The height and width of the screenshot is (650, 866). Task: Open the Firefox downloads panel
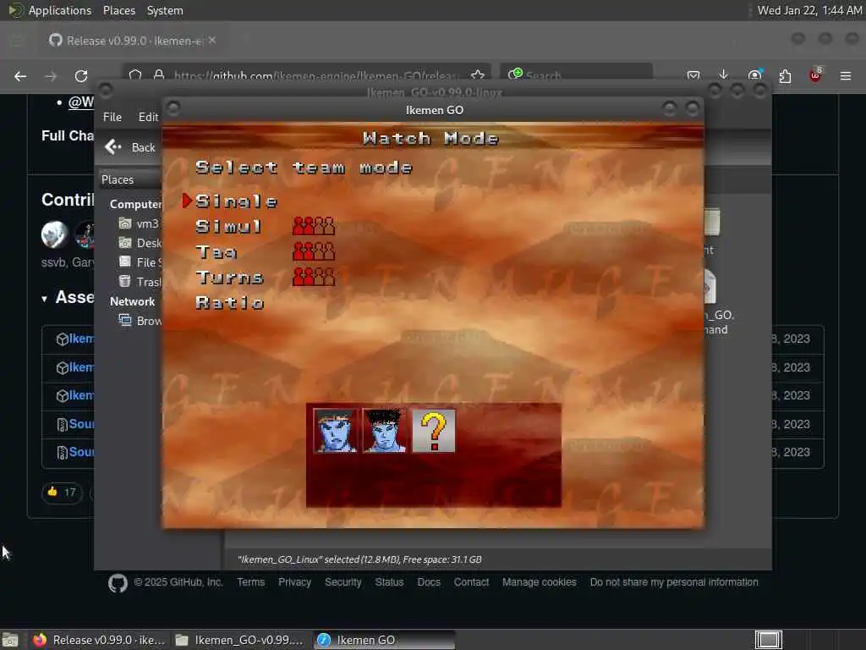pos(724,75)
